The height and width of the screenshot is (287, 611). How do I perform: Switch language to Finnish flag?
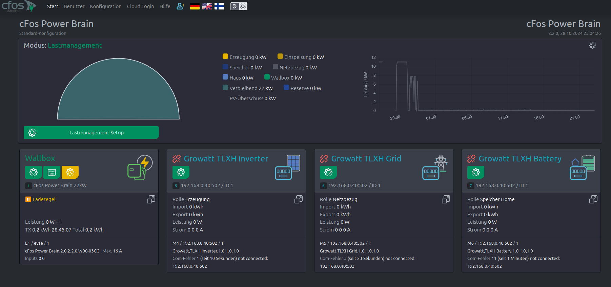tap(219, 6)
